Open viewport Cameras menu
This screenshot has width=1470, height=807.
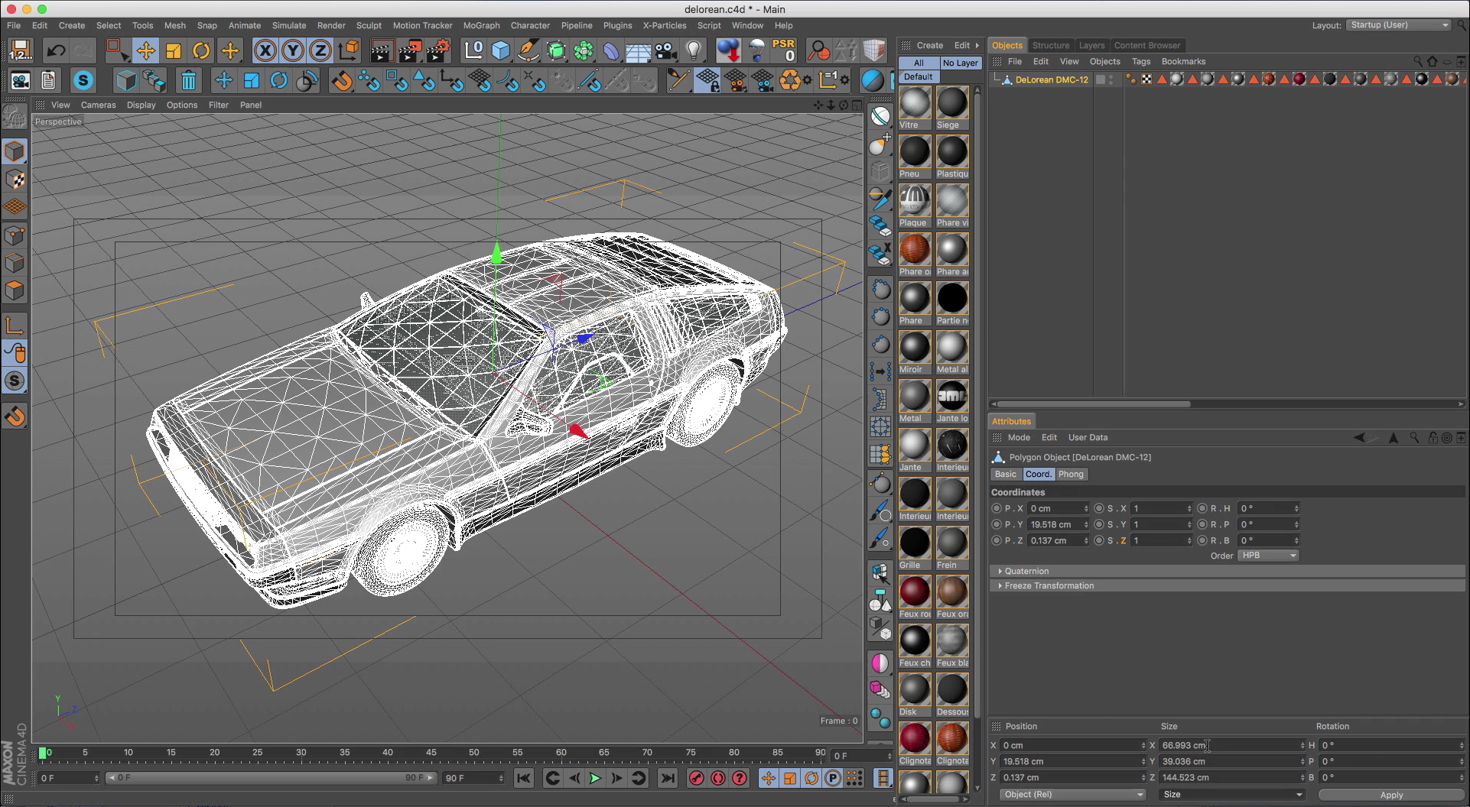click(98, 105)
